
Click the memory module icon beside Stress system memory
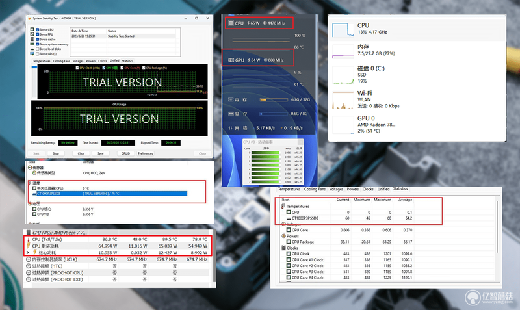point(32,44)
